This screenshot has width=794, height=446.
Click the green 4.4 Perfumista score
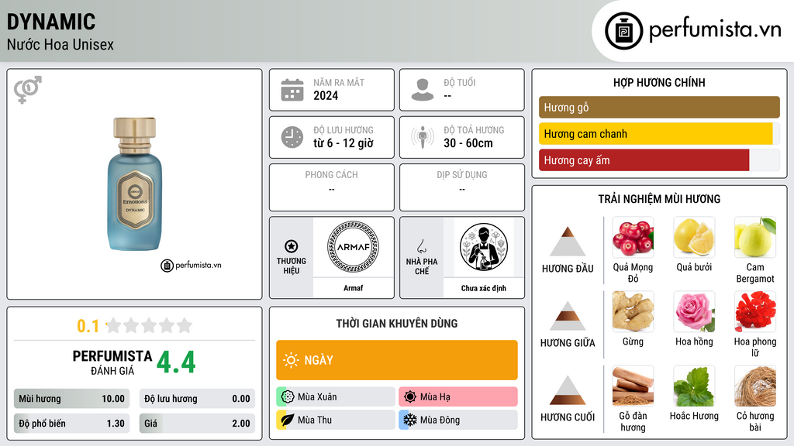(176, 362)
